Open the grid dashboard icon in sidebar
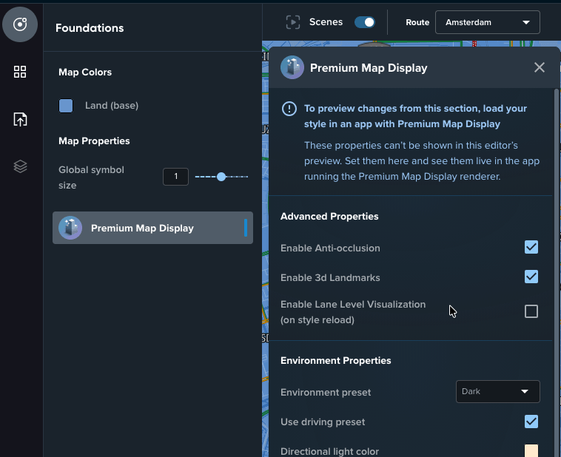 (x=20, y=72)
